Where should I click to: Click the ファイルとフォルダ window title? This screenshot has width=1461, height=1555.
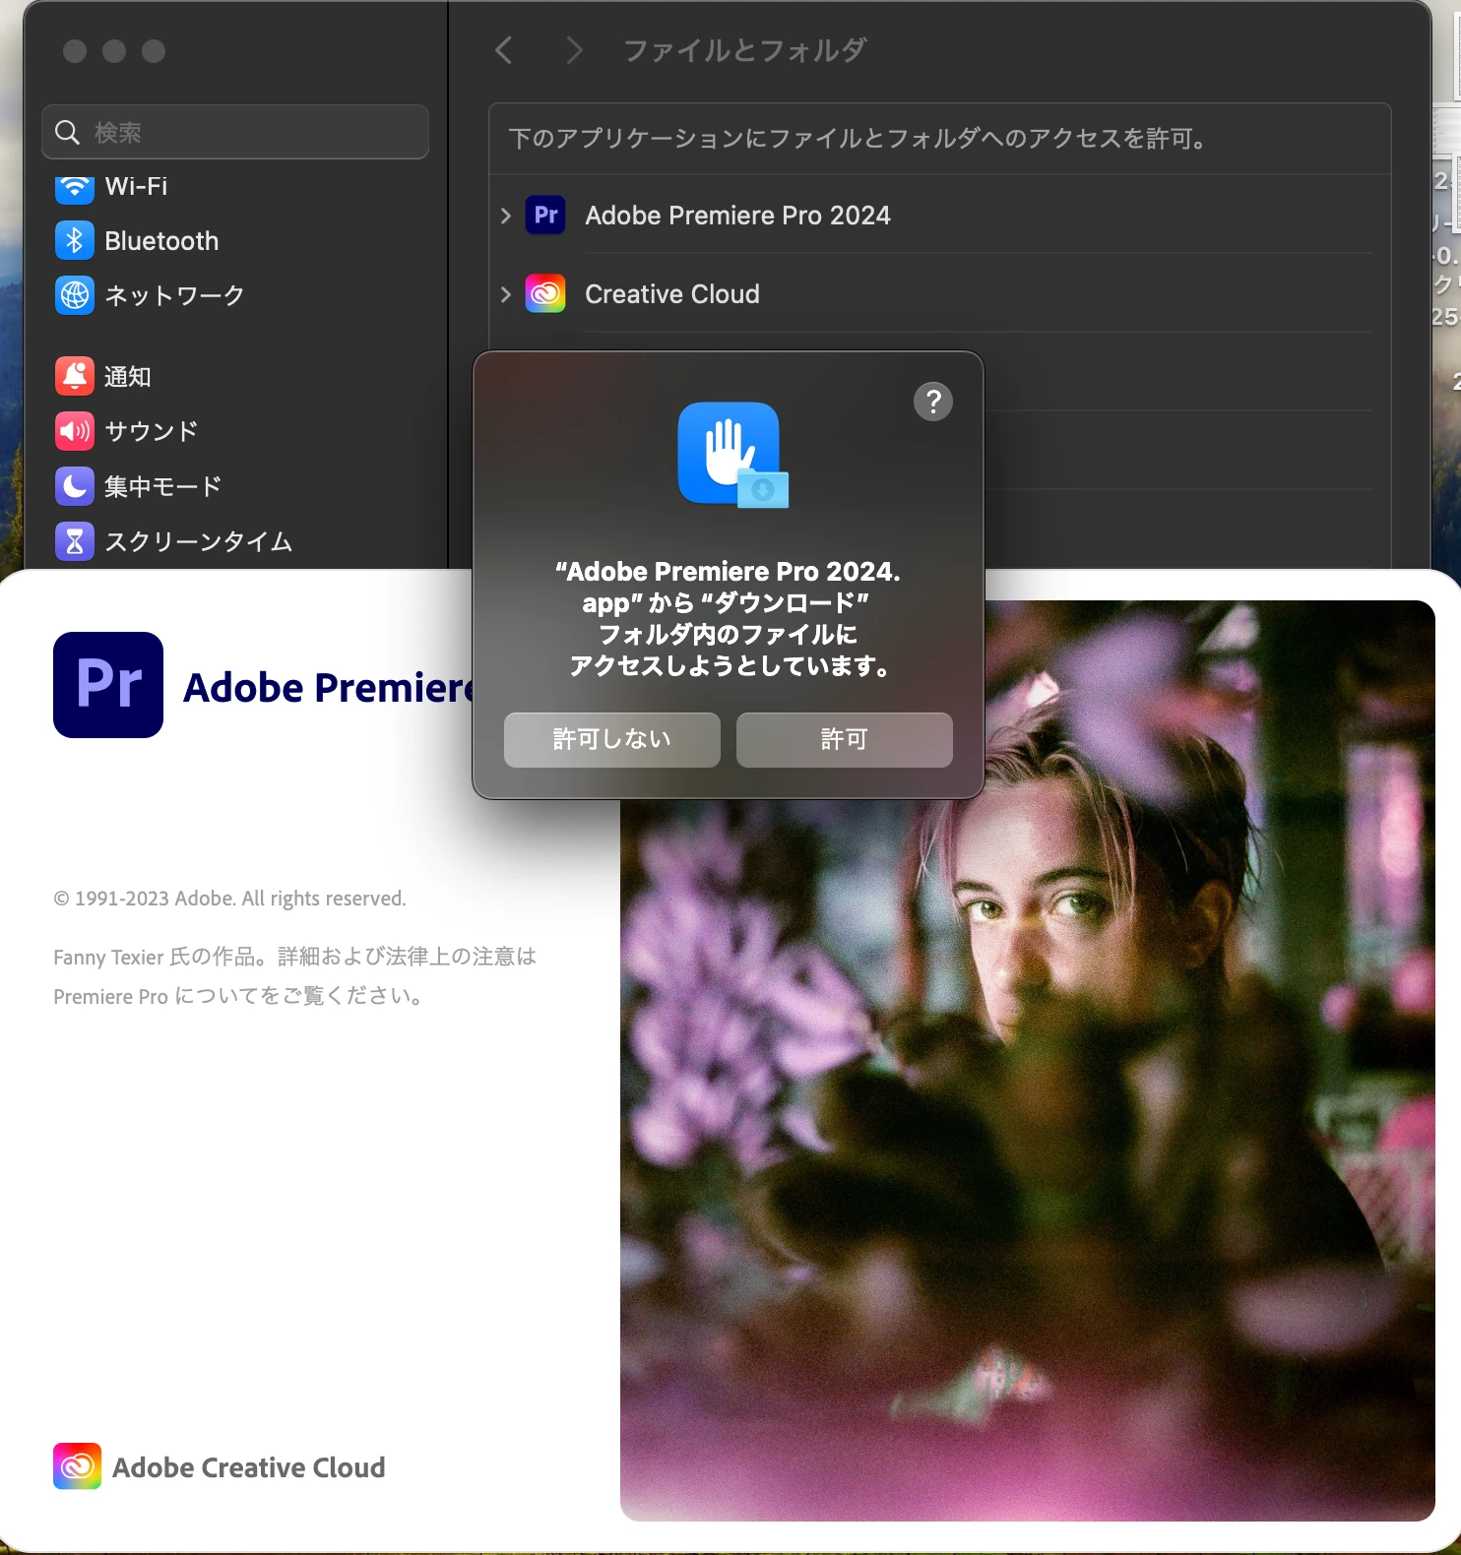click(x=744, y=50)
